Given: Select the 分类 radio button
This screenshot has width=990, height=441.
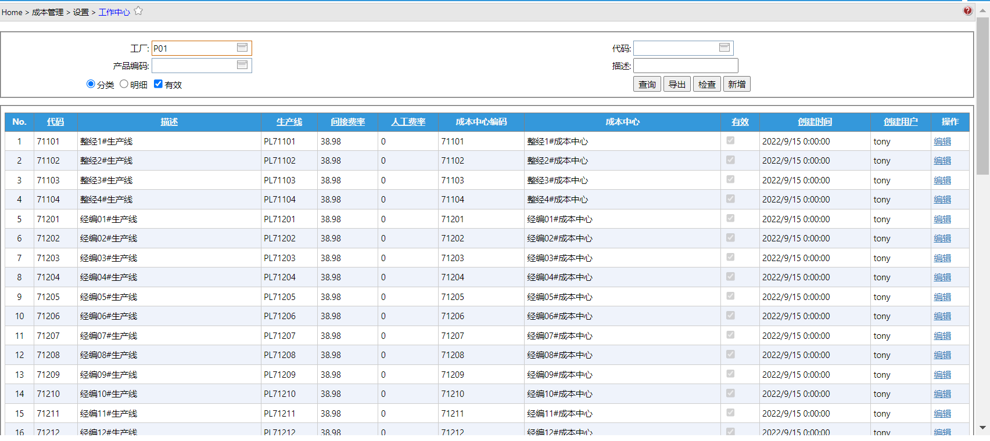Looking at the screenshot, I should click(91, 84).
